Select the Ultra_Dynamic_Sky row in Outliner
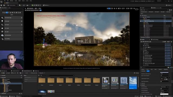The image size is (173, 97). 156,21
